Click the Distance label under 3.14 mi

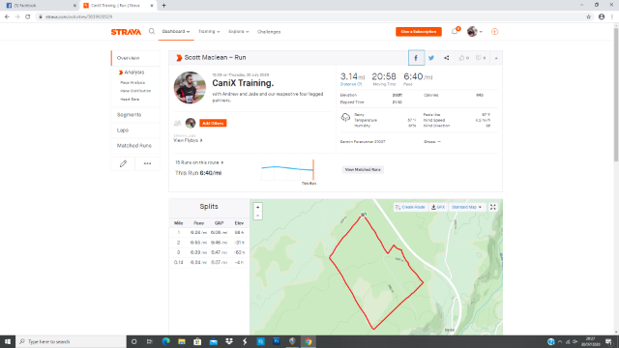pos(350,84)
